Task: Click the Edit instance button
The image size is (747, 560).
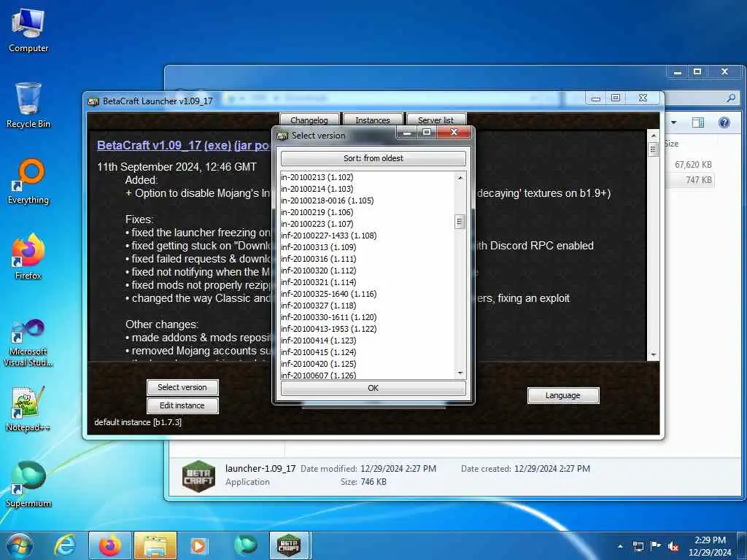Action: click(182, 405)
